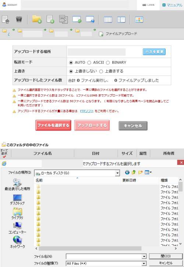Click ファイルを選択する button

[x=53, y=125]
